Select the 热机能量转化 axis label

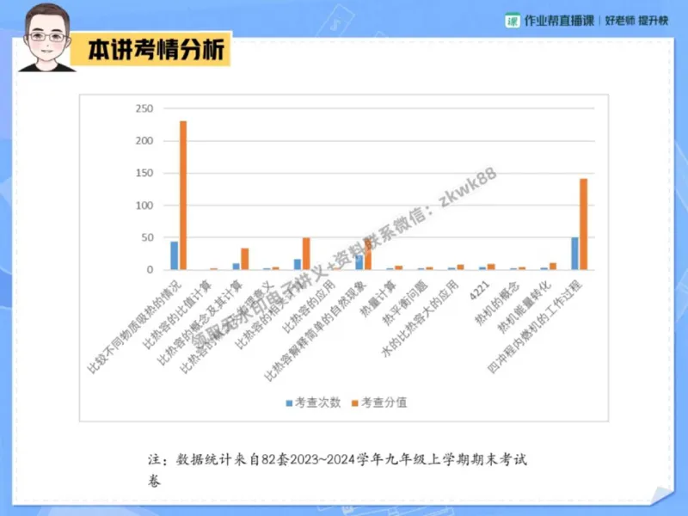(x=525, y=306)
